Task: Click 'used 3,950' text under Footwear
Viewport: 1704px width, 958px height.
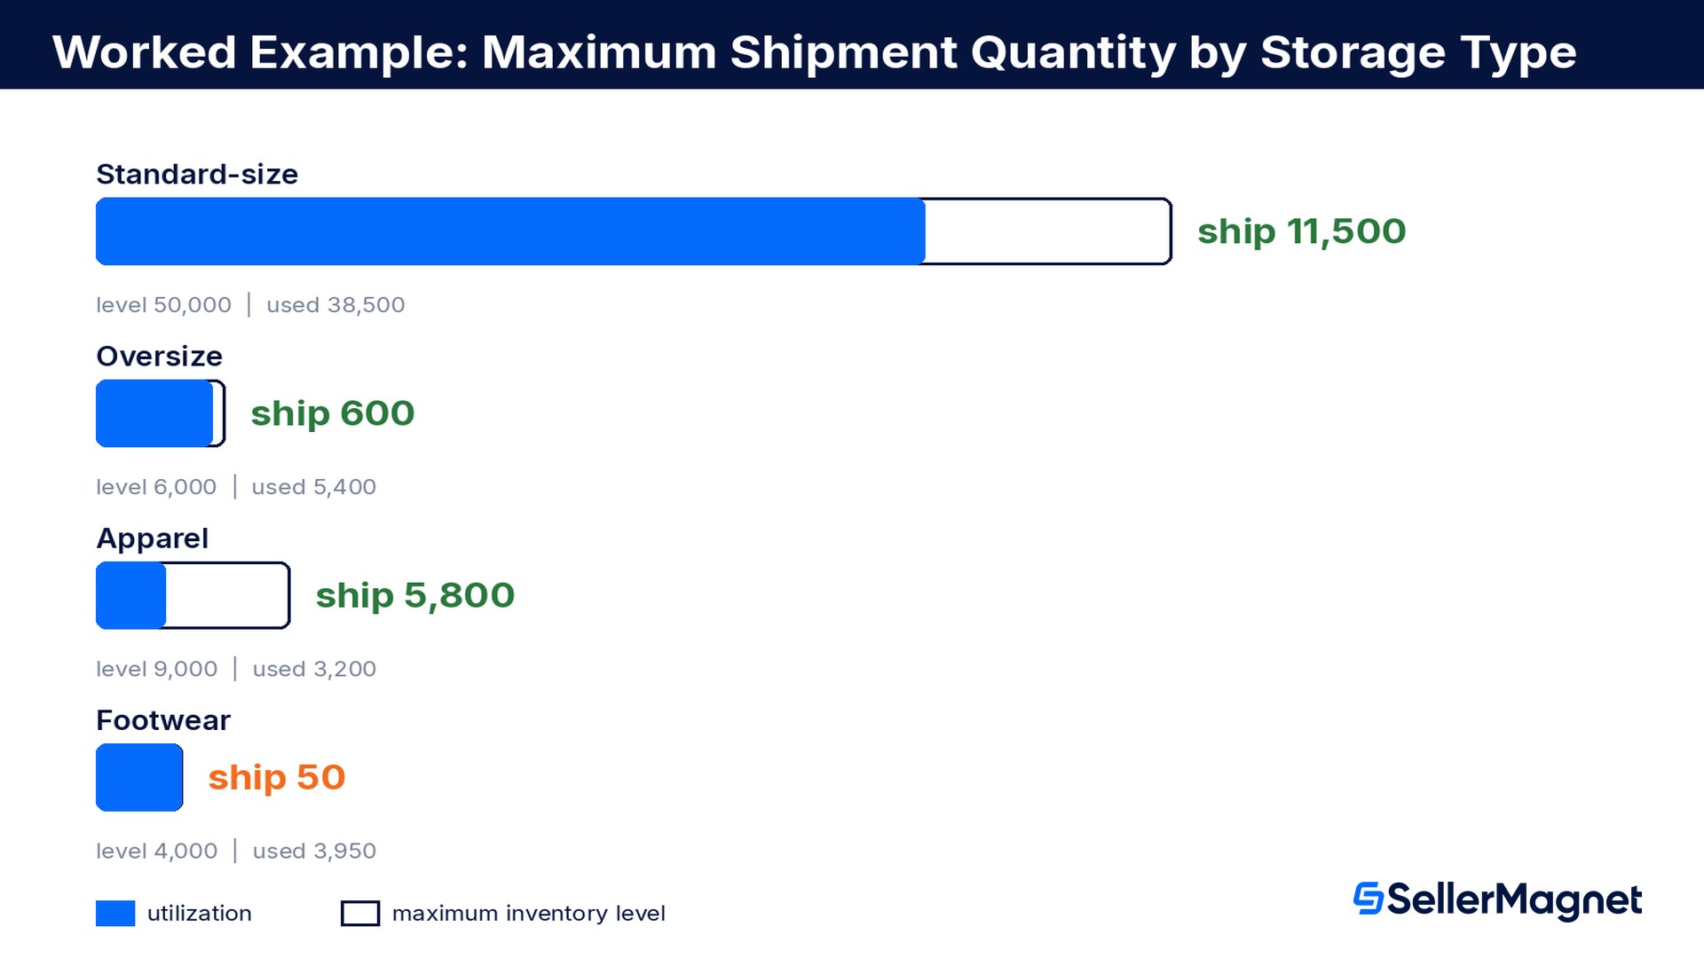Action: tap(314, 852)
